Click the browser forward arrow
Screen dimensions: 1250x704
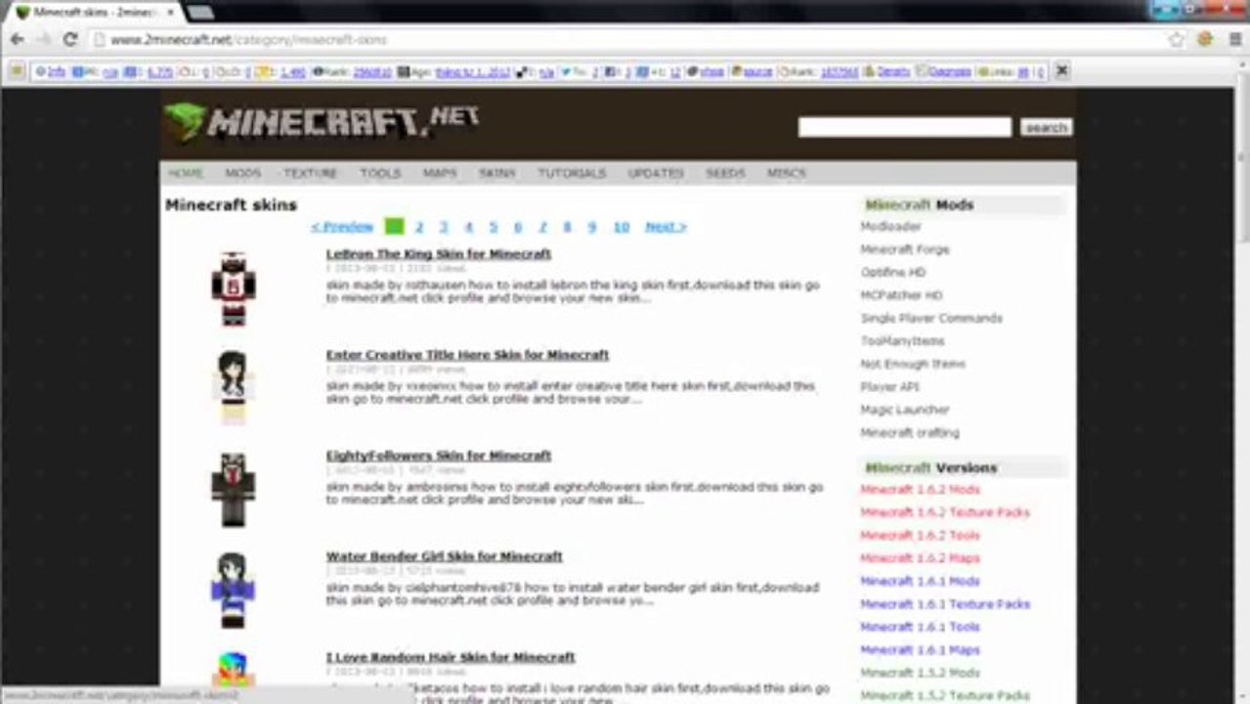43,40
